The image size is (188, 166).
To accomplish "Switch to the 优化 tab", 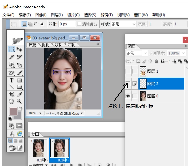I will click(45, 45).
